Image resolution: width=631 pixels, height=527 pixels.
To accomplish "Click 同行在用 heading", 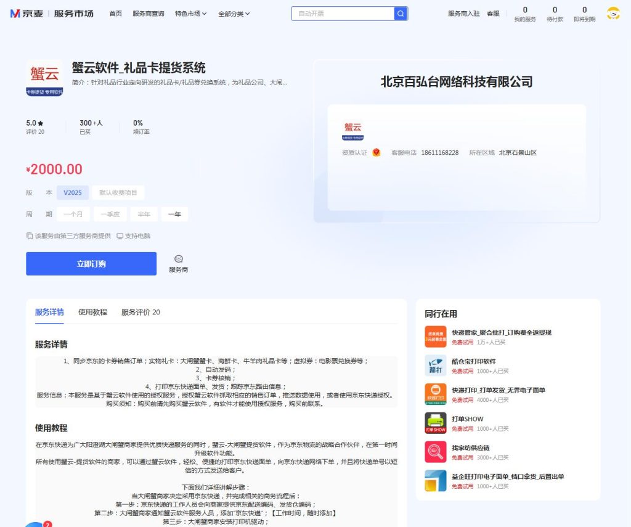I will pyautogui.click(x=441, y=314).
